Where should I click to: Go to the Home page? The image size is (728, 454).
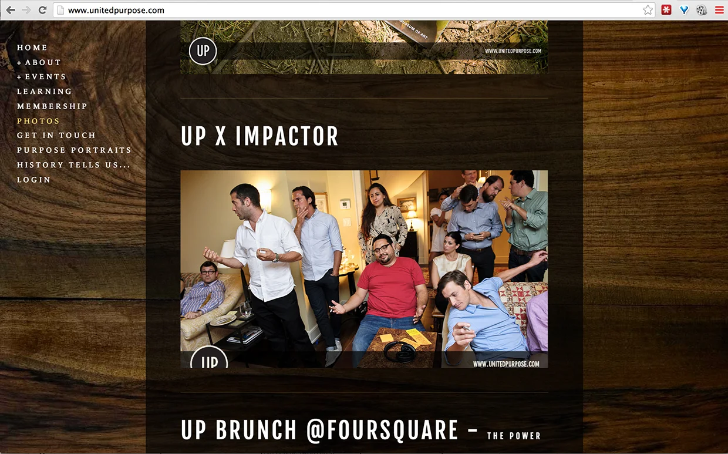[x=32, y=48]
